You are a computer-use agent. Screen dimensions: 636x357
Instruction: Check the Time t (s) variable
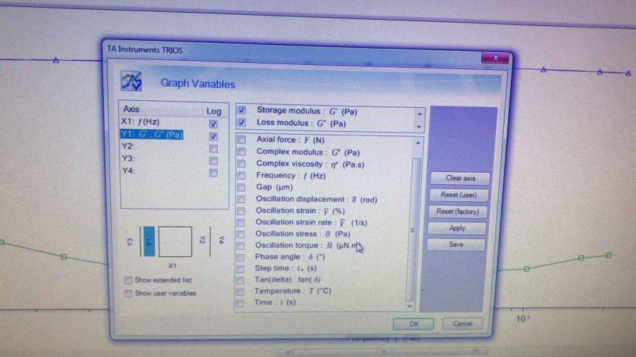coord(240,303)
